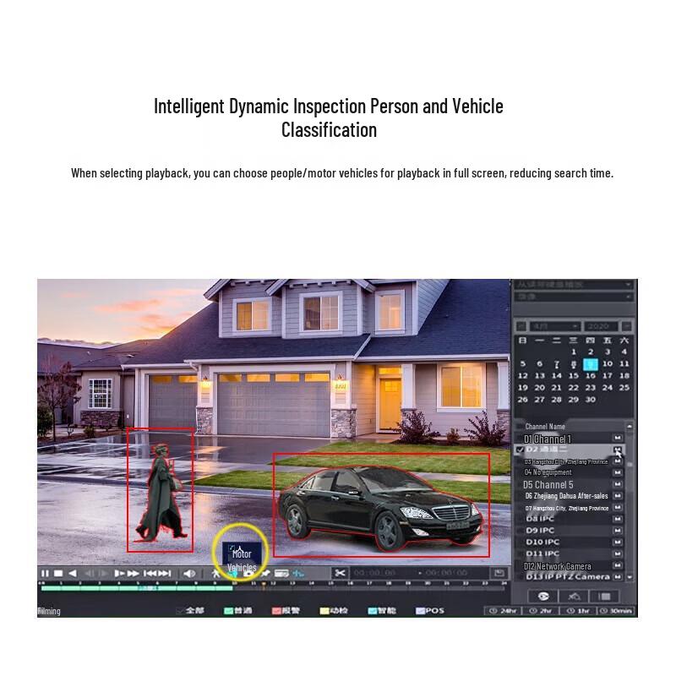Stop playback with the square stop icon
Image resolution: width=676 pixels, height=676 pixels.
pos(58,574)
